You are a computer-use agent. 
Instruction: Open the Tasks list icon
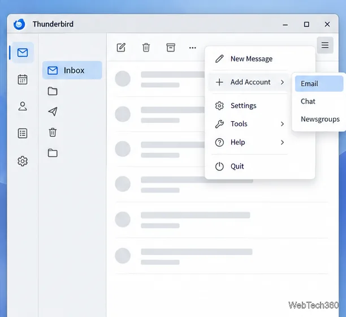coord(23,133)
